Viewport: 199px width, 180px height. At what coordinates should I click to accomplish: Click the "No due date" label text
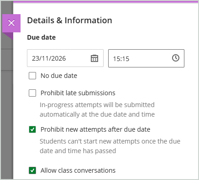(59, 76)
